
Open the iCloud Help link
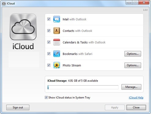pos(136,97)
